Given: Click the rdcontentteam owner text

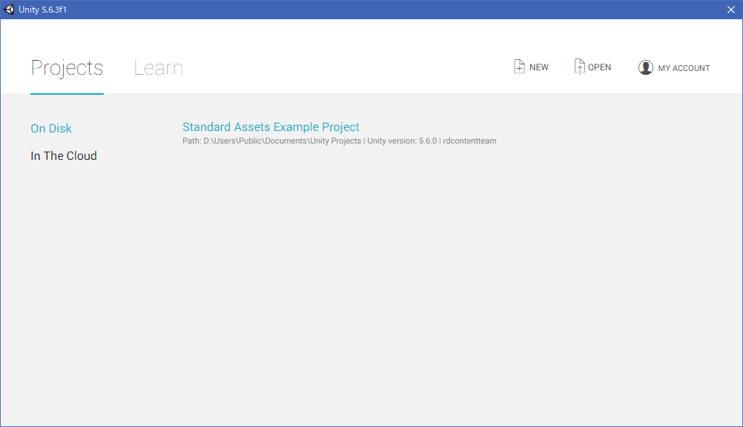Looking at the screenshot, I should coord(469,141).
